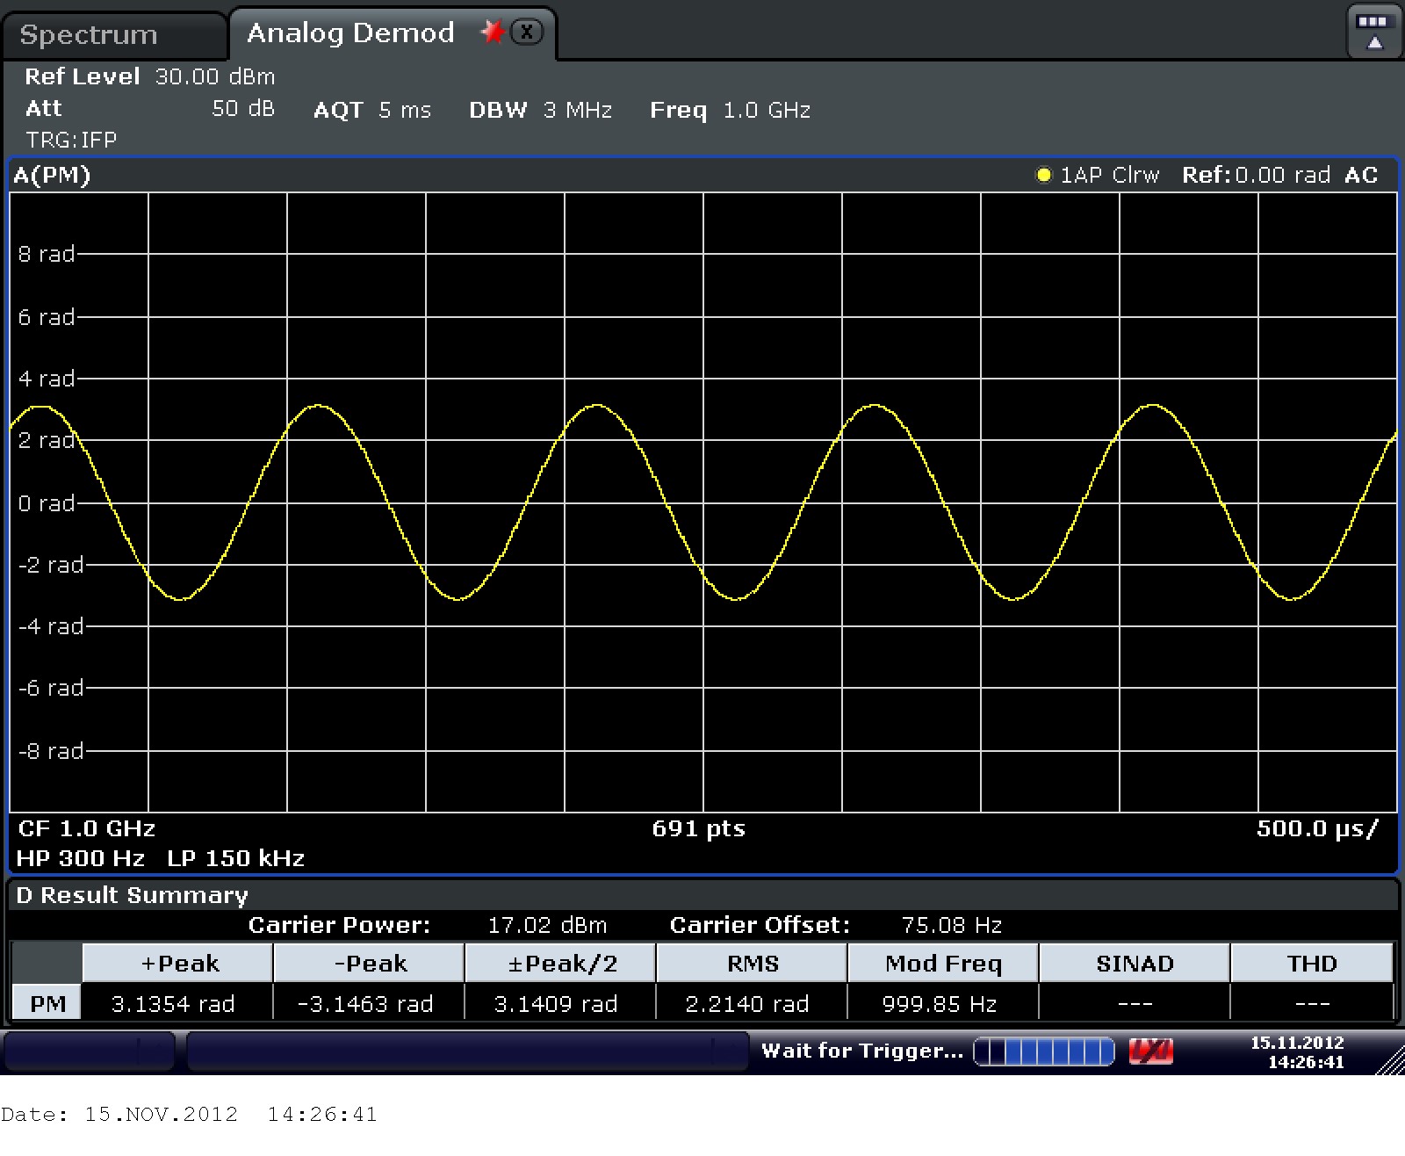Click the LP 150 kHz filter label

pyautogui.click(x=235, y=858)
